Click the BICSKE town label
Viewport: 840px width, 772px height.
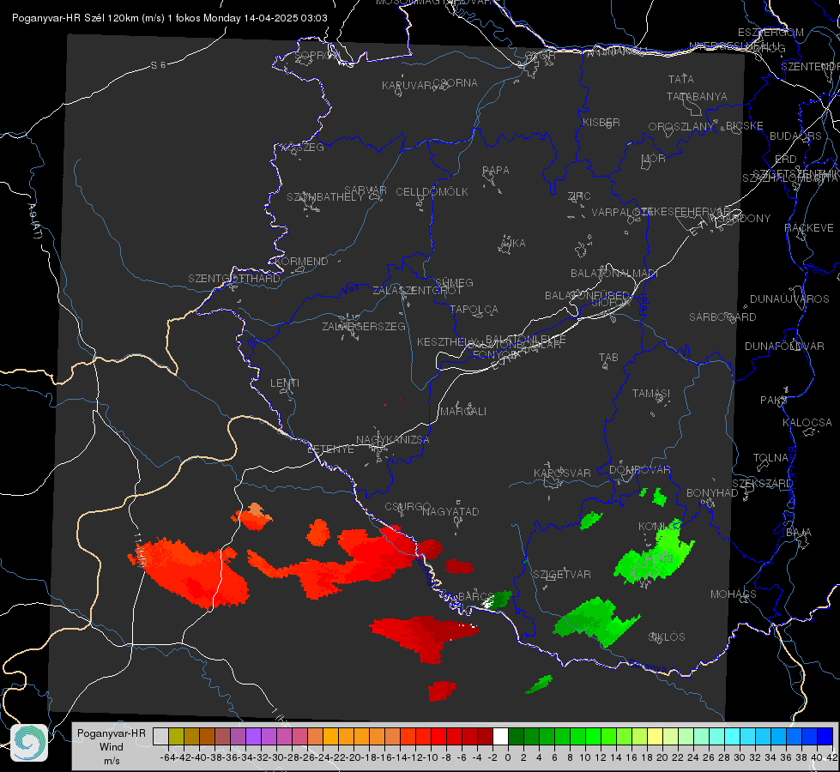pyautogui.click(x=745, y=126)
